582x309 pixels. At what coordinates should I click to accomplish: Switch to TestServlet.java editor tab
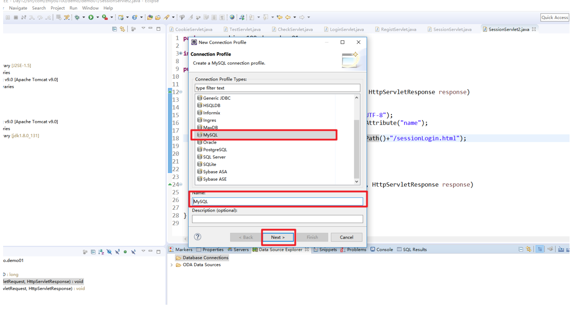(x=242, y=29)
